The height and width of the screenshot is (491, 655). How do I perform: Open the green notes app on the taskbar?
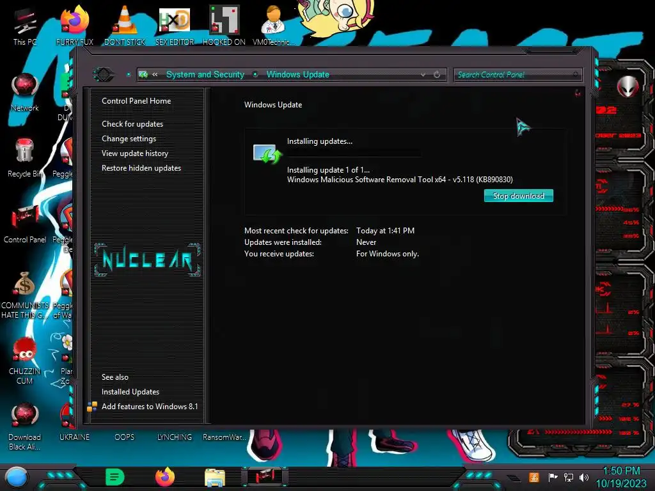(115, 477)
